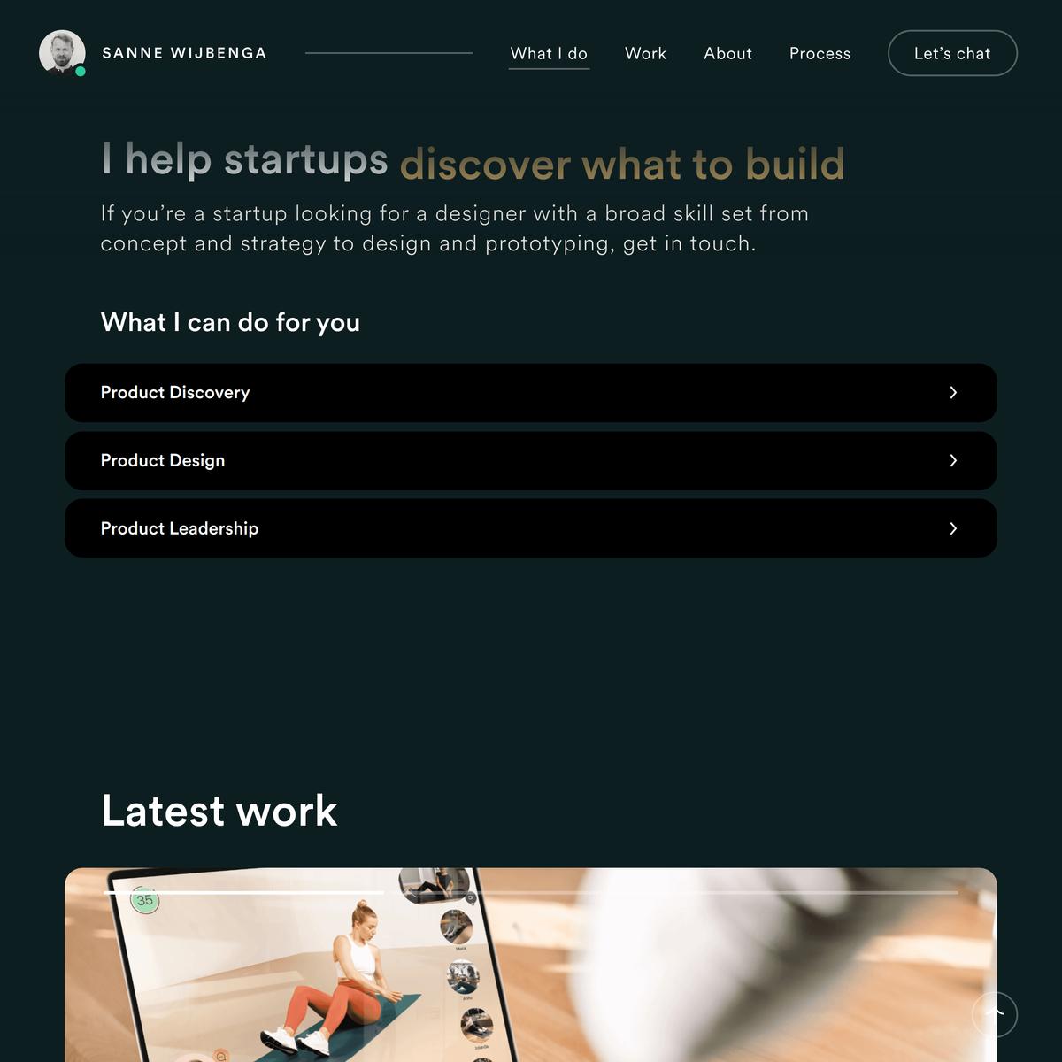Click the green online status dot

tap(81, 71)
